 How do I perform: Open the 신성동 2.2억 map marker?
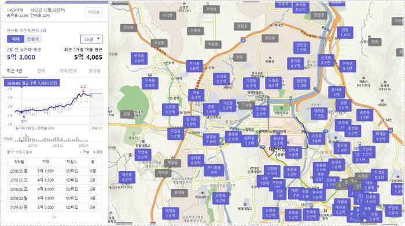[x=222, y=79]
